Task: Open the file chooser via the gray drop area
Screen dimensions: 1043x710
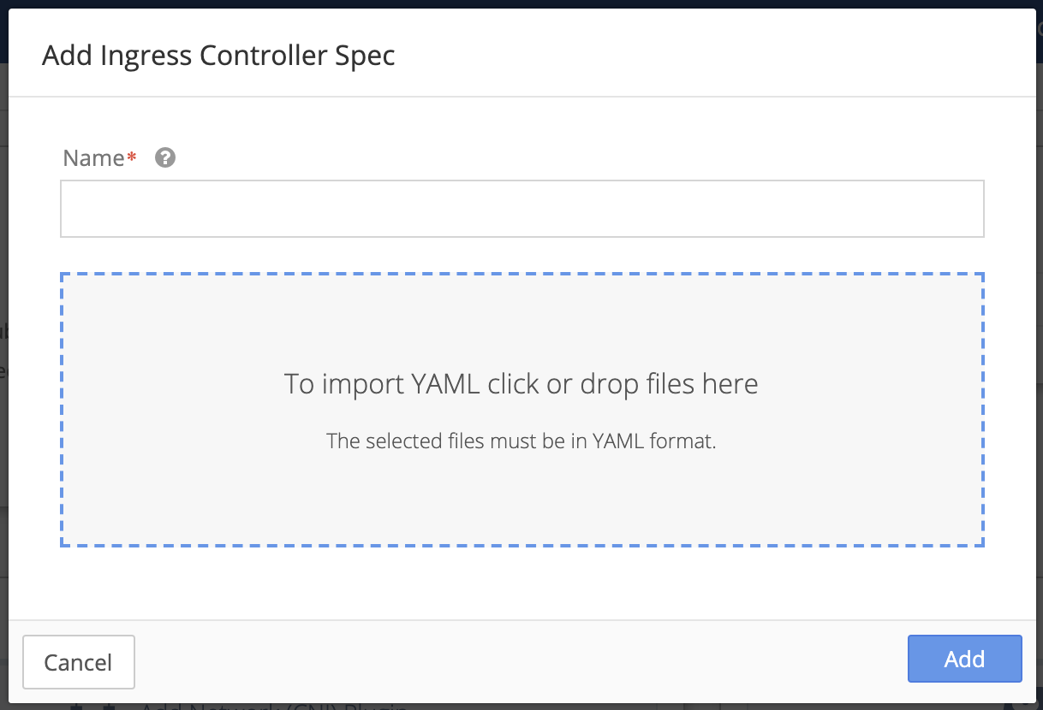Action: [521, 496]
